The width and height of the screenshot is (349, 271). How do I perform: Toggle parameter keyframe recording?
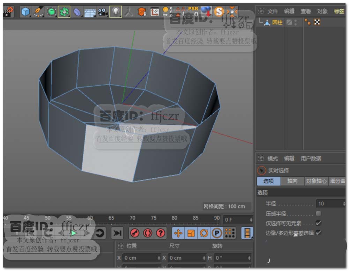(217, 233)
